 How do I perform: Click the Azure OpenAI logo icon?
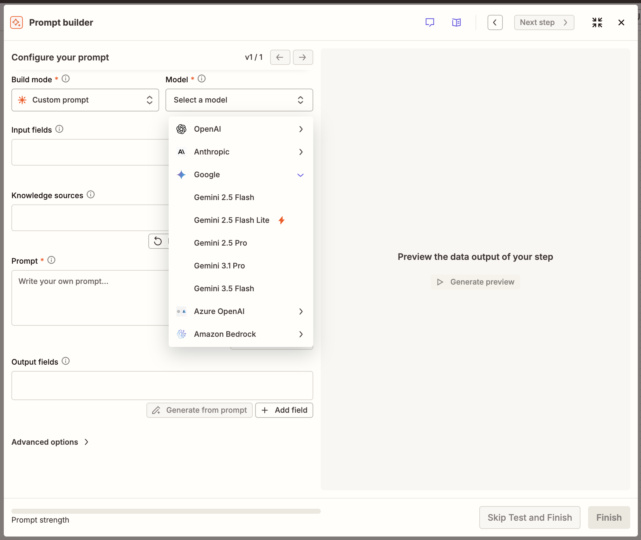181,311
